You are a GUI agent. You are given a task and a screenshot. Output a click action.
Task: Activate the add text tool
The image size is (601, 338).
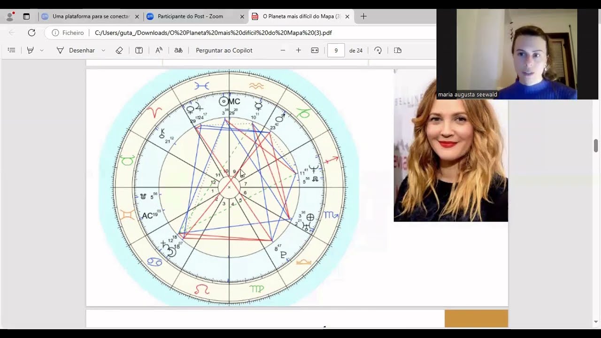click(139, 50)
